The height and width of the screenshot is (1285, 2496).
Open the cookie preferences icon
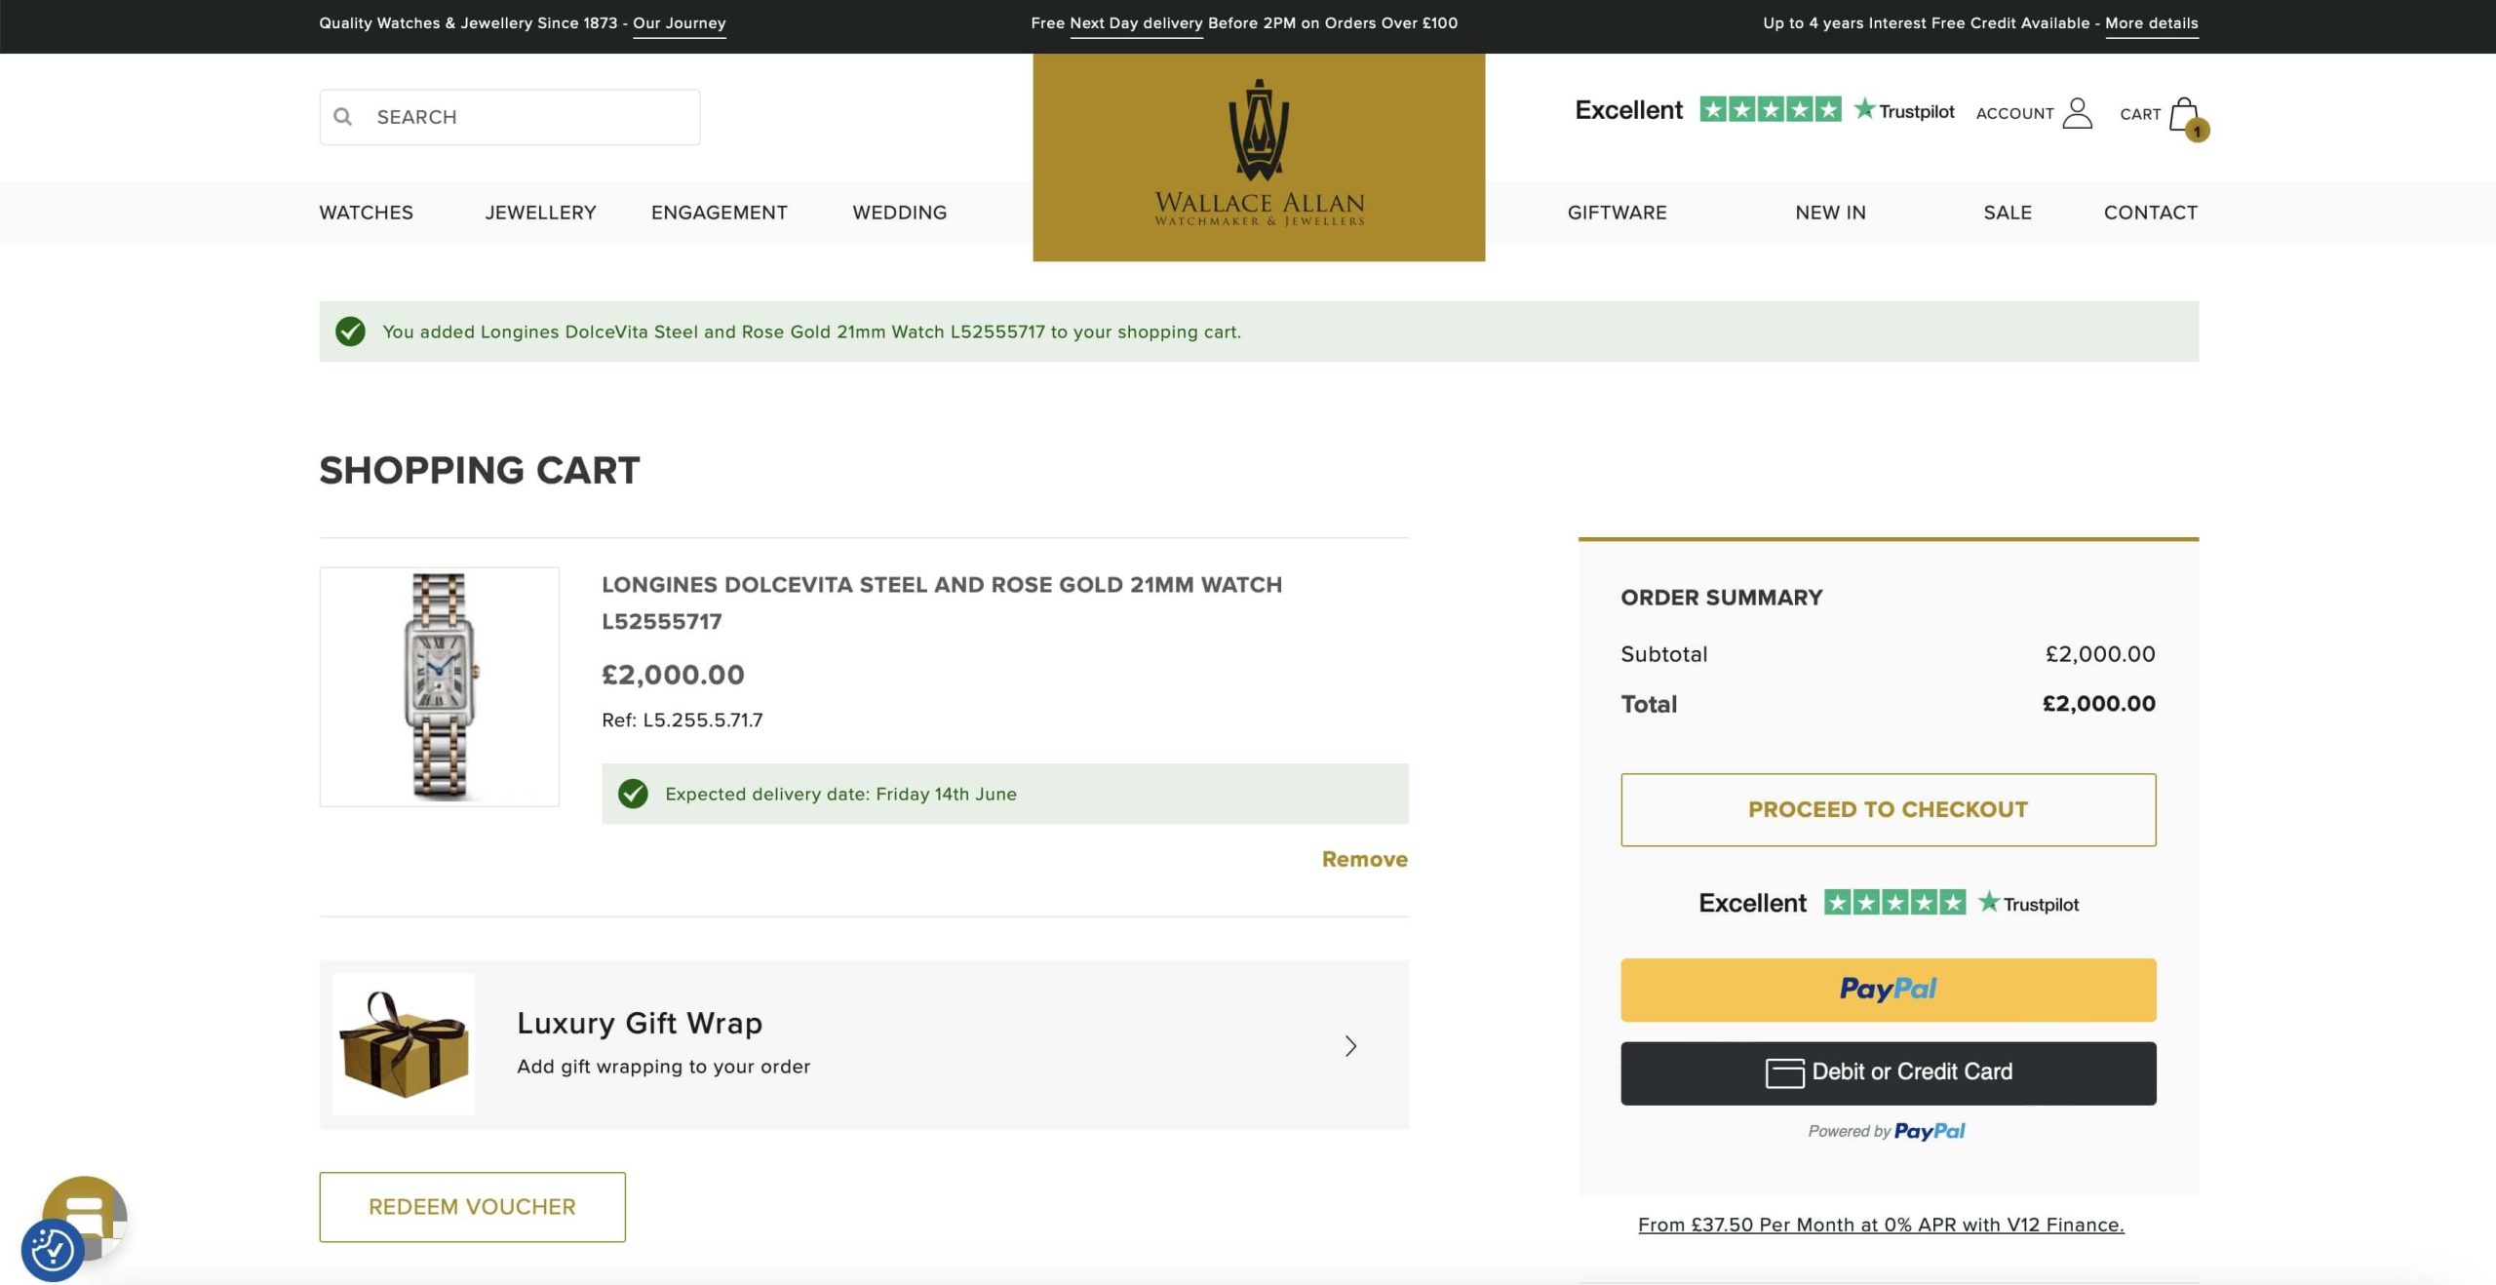[x=51, y=1250]
